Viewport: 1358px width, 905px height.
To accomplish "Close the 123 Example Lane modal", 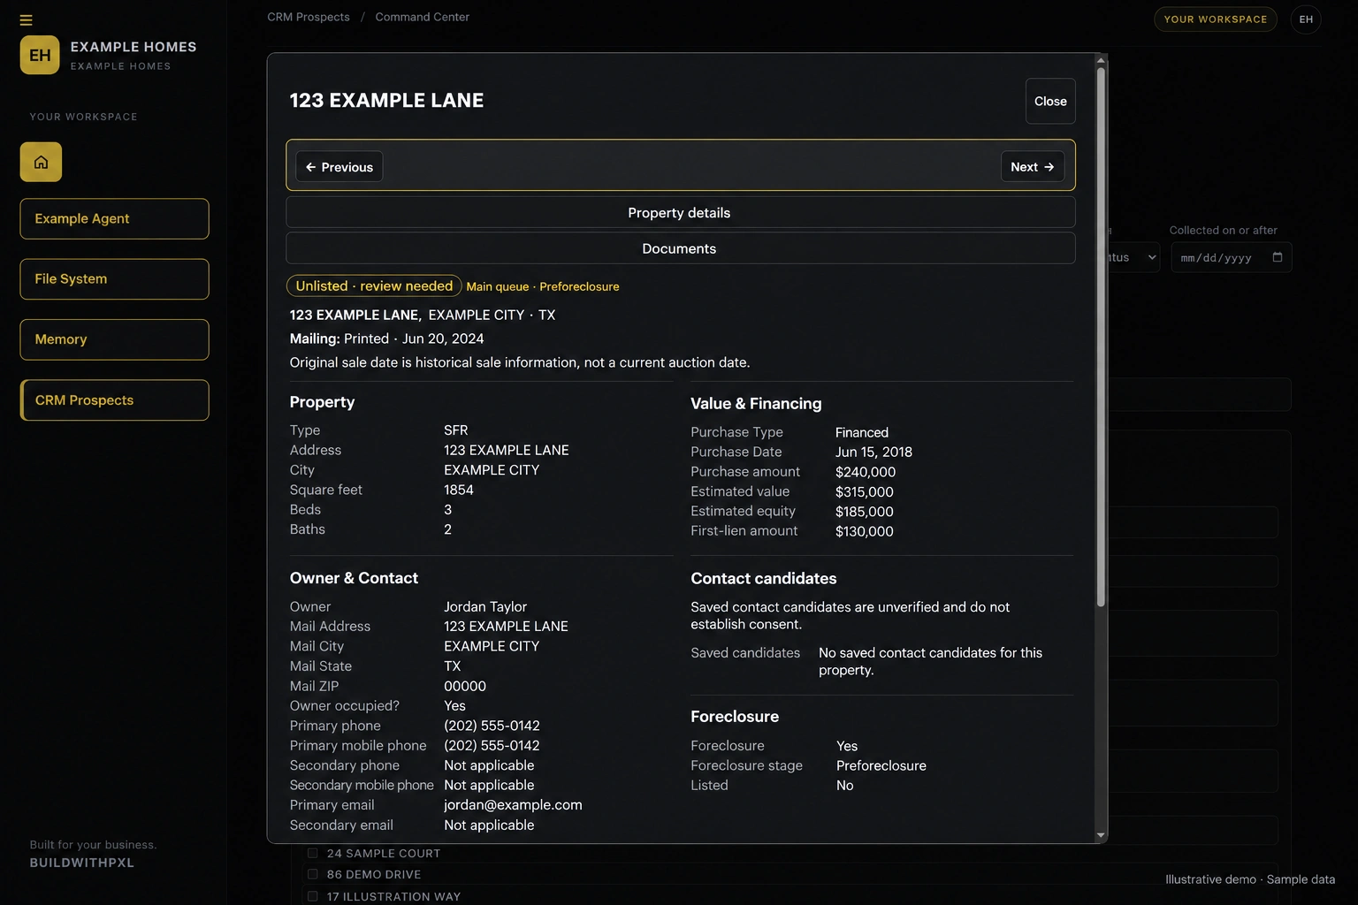I will [x=1050, y=101].
